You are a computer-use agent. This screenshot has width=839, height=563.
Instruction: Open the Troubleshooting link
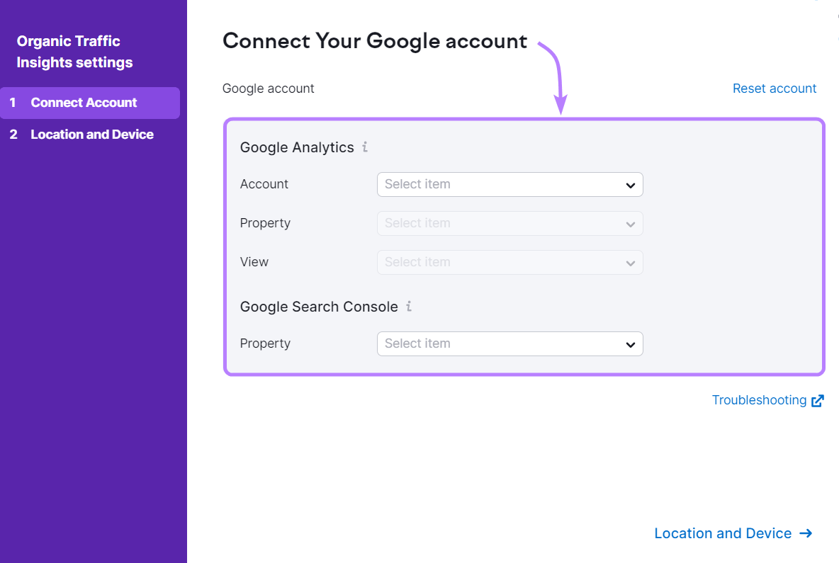759,400
